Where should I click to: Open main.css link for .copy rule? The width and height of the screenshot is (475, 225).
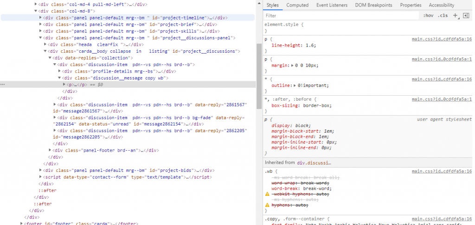tap(442, 219)
